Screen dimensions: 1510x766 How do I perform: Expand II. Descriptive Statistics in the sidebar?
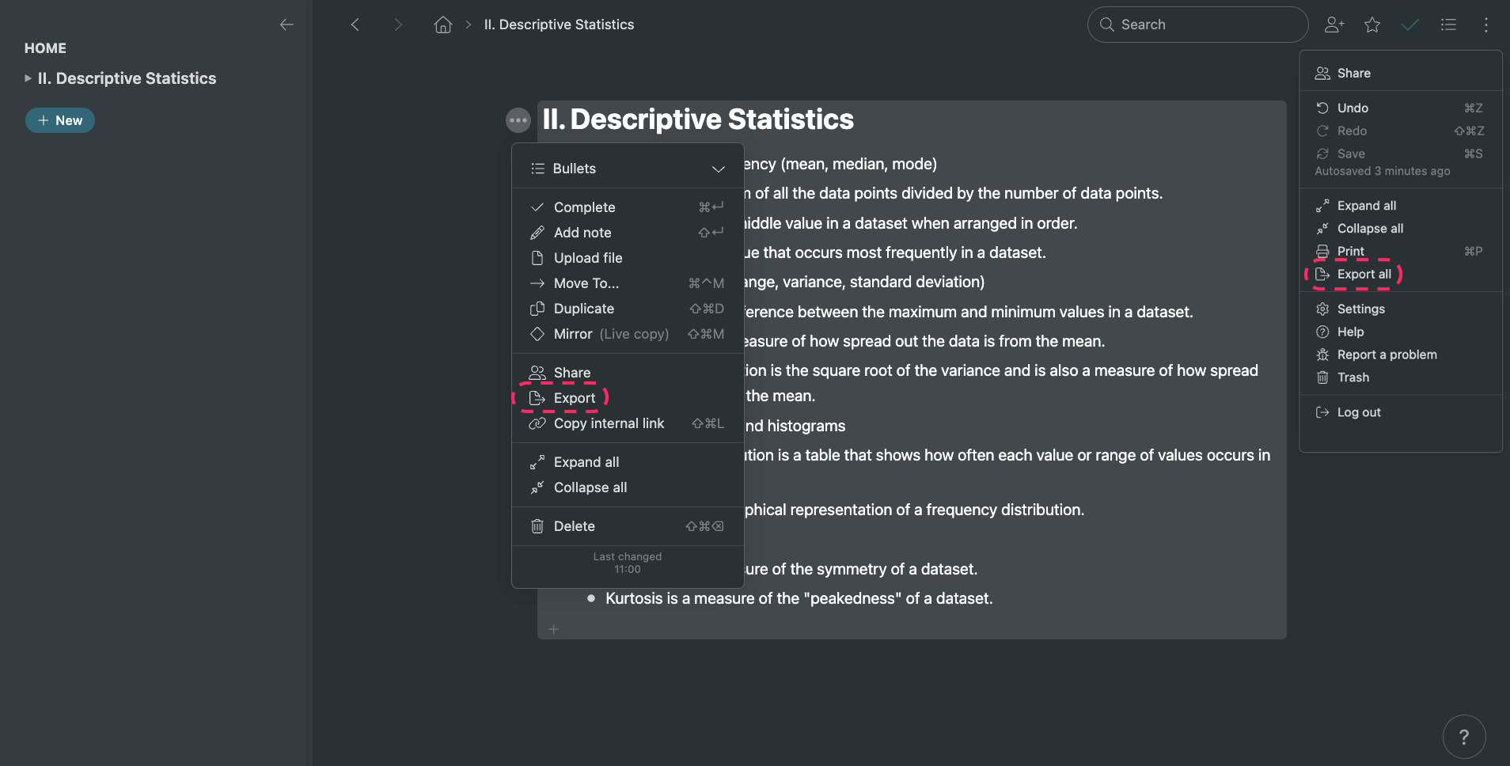coord(29,78)
